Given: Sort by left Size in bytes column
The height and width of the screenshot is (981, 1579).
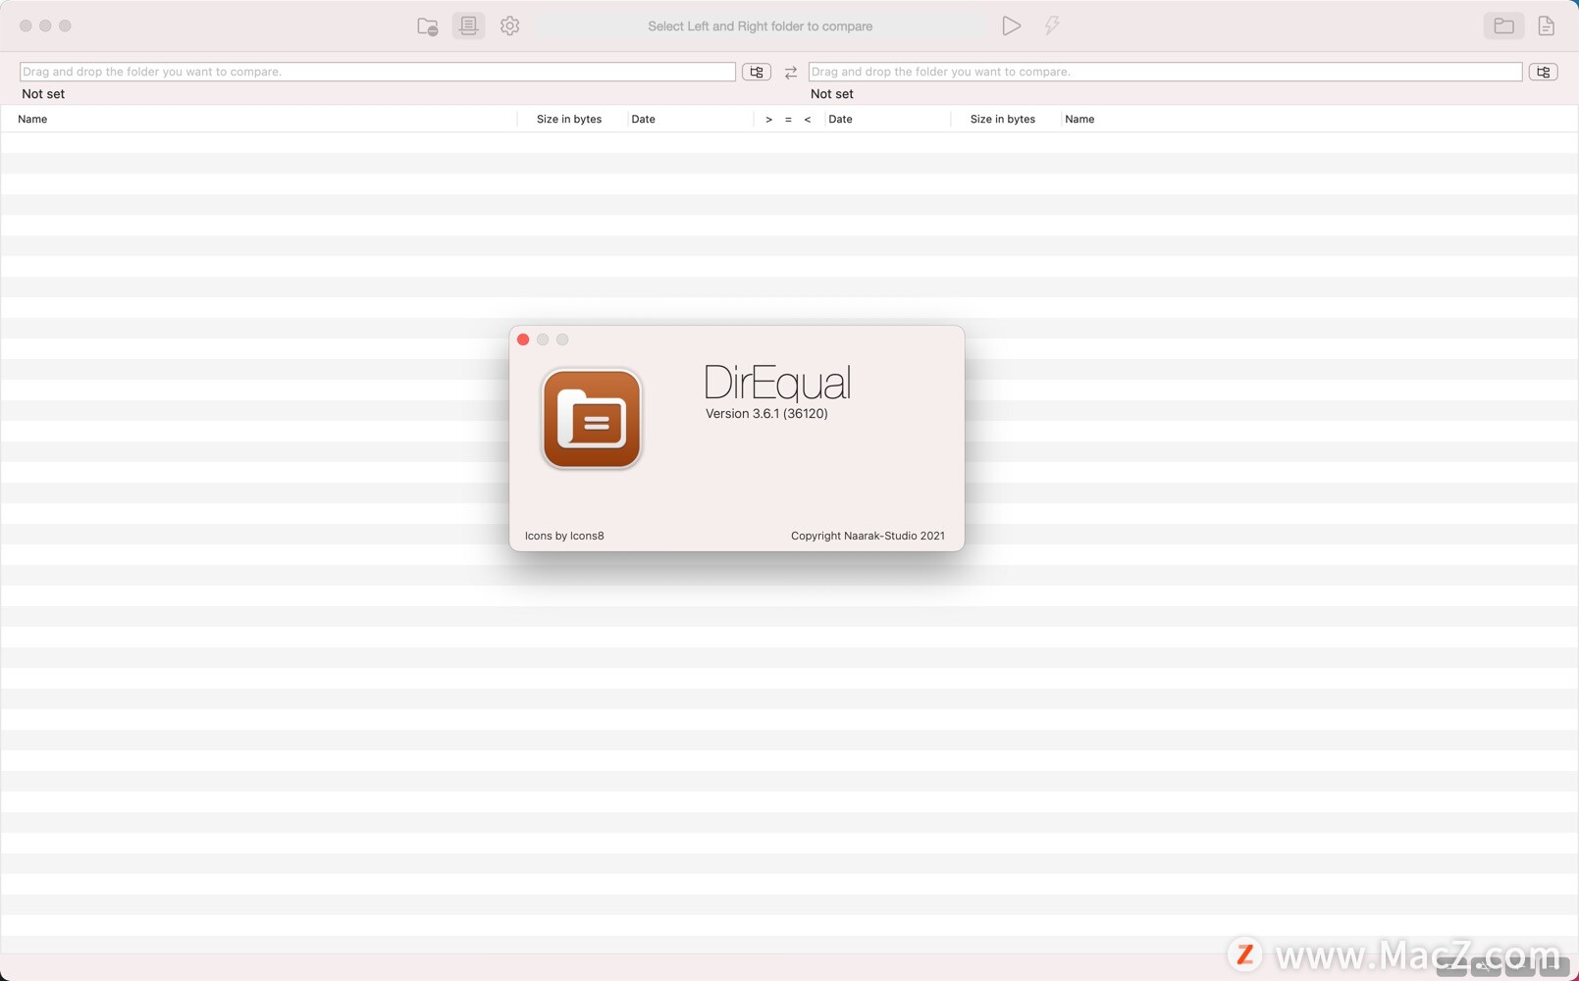Looking at the screenshot, I should (x=569, y=119).
